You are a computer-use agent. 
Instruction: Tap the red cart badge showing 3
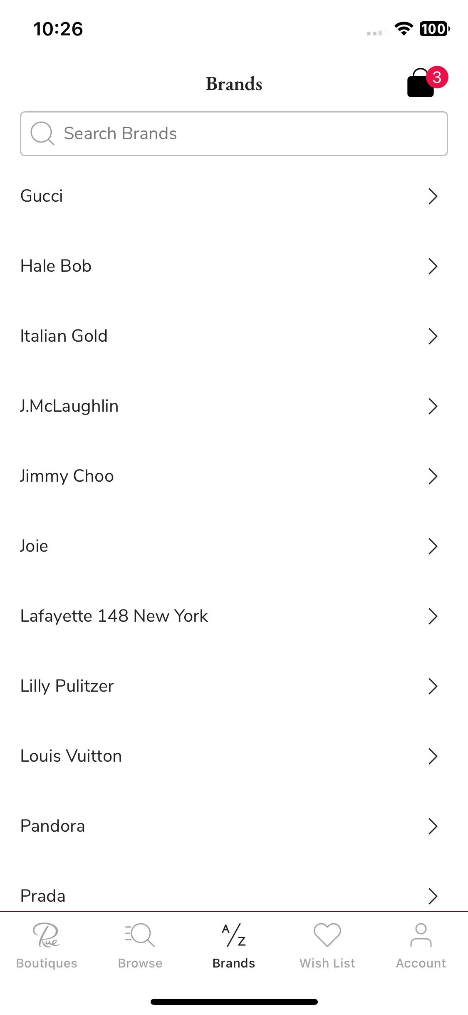[437, 77]
